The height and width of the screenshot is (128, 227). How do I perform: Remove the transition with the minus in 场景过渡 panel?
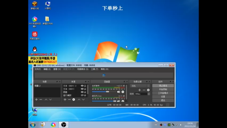pyautogui.click(x=144, y=90)
